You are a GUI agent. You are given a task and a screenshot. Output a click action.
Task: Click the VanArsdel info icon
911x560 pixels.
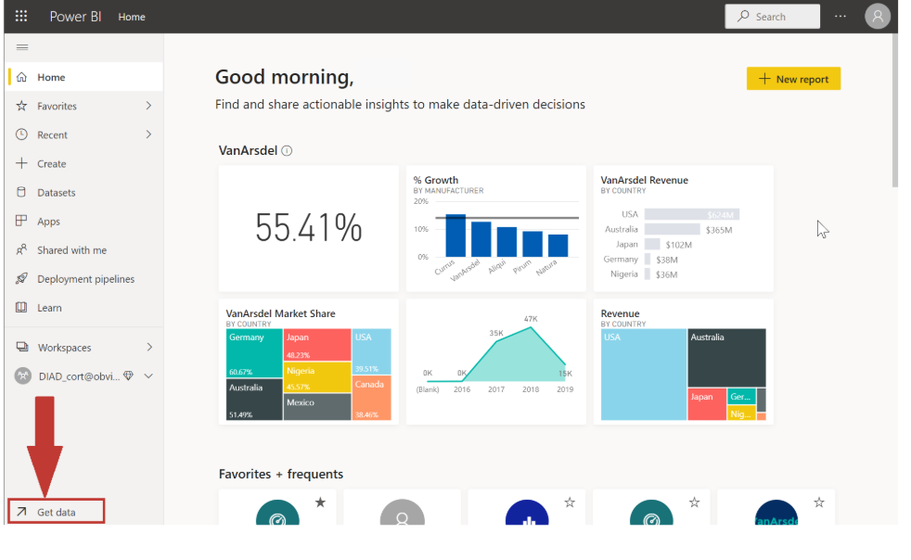pyautogui.click(x=287, y=150)
